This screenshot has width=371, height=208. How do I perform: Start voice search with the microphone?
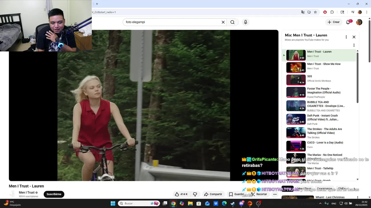tap(245, 22)
